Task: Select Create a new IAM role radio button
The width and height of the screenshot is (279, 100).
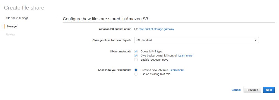Action: click(136, 70)
